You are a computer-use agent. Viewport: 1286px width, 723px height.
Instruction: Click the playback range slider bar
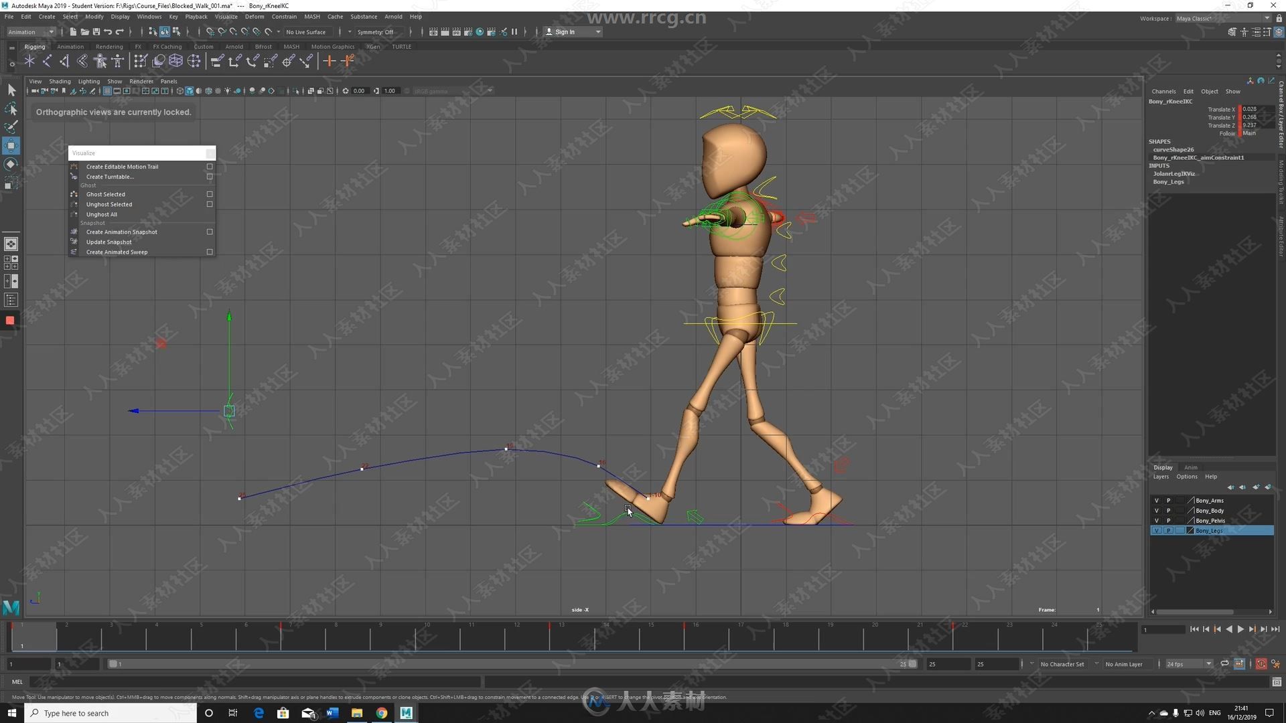pos(512,664)
